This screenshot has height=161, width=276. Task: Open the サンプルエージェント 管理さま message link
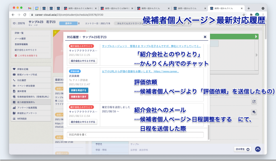tap(151, 46)
